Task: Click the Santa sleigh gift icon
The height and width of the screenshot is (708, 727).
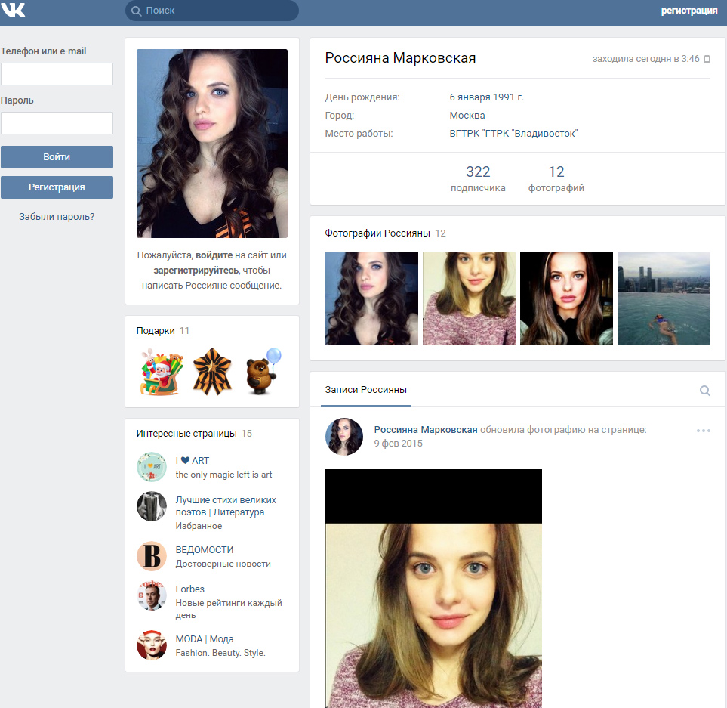Action: click(162, 372)
